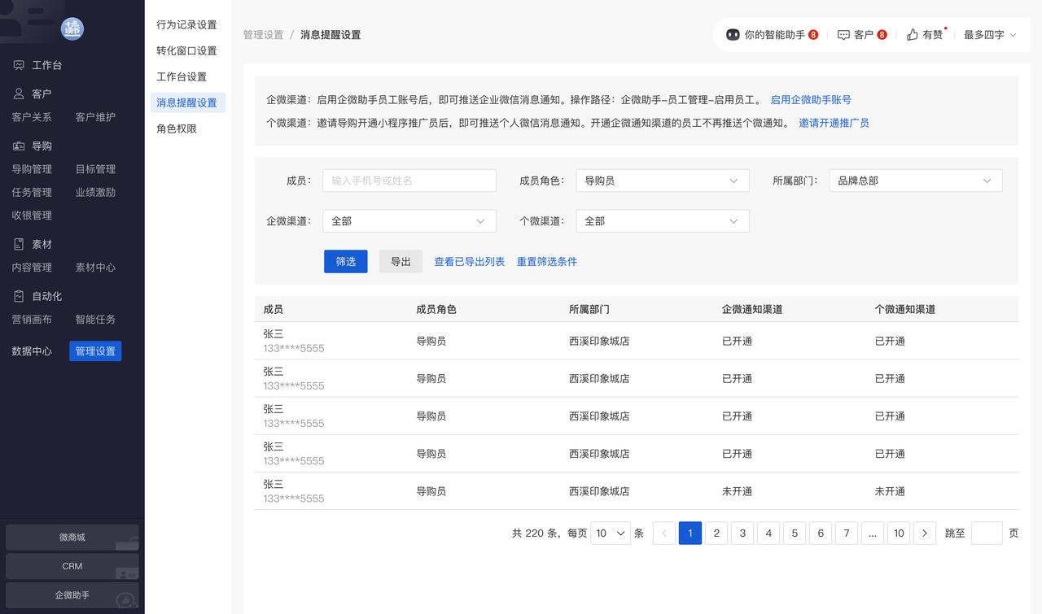The height and width of the screenshot is (614, 1042).
Task: Click the 导出 button
Action: click(x=401, y=261)
